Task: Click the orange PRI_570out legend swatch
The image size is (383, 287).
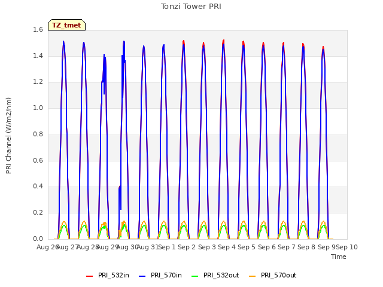Action: pos(253,276)
